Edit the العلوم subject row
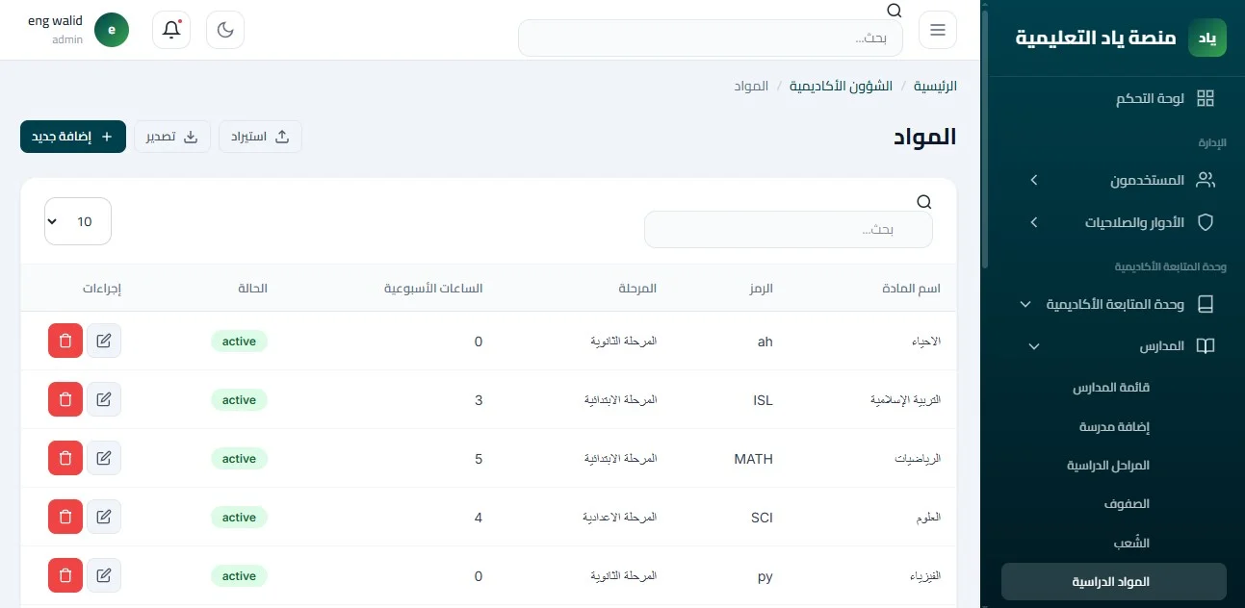 click(104, 517)
